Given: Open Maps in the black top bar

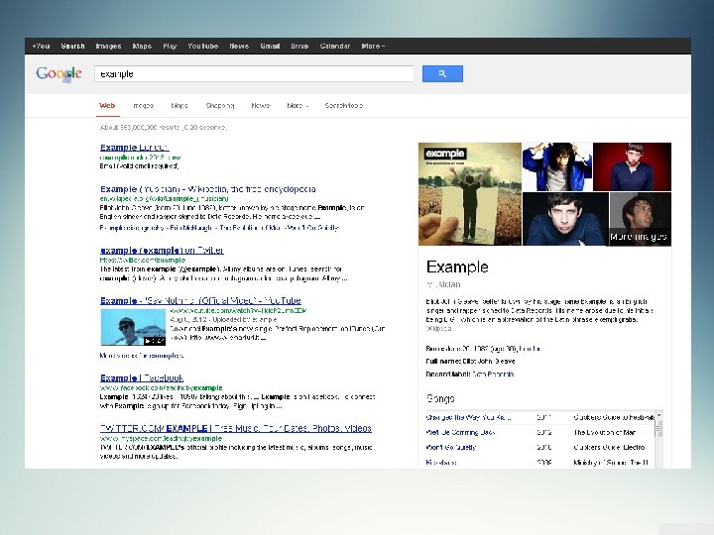Looking at the screenshot, I should [142, 46].
